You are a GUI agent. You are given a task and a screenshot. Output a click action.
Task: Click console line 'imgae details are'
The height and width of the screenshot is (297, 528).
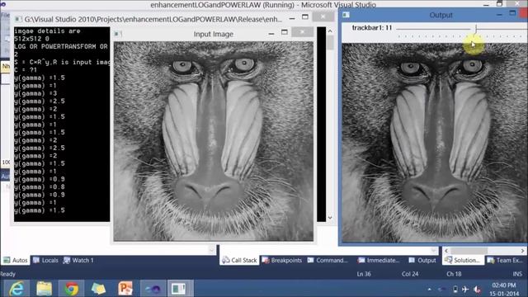(x=47, y=31)
